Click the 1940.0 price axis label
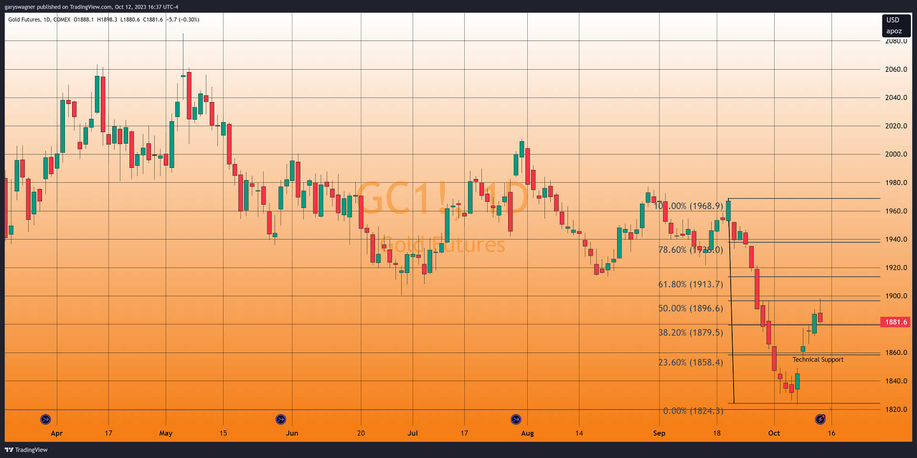This screenshot has width=917, height=458. pos(896,239)
